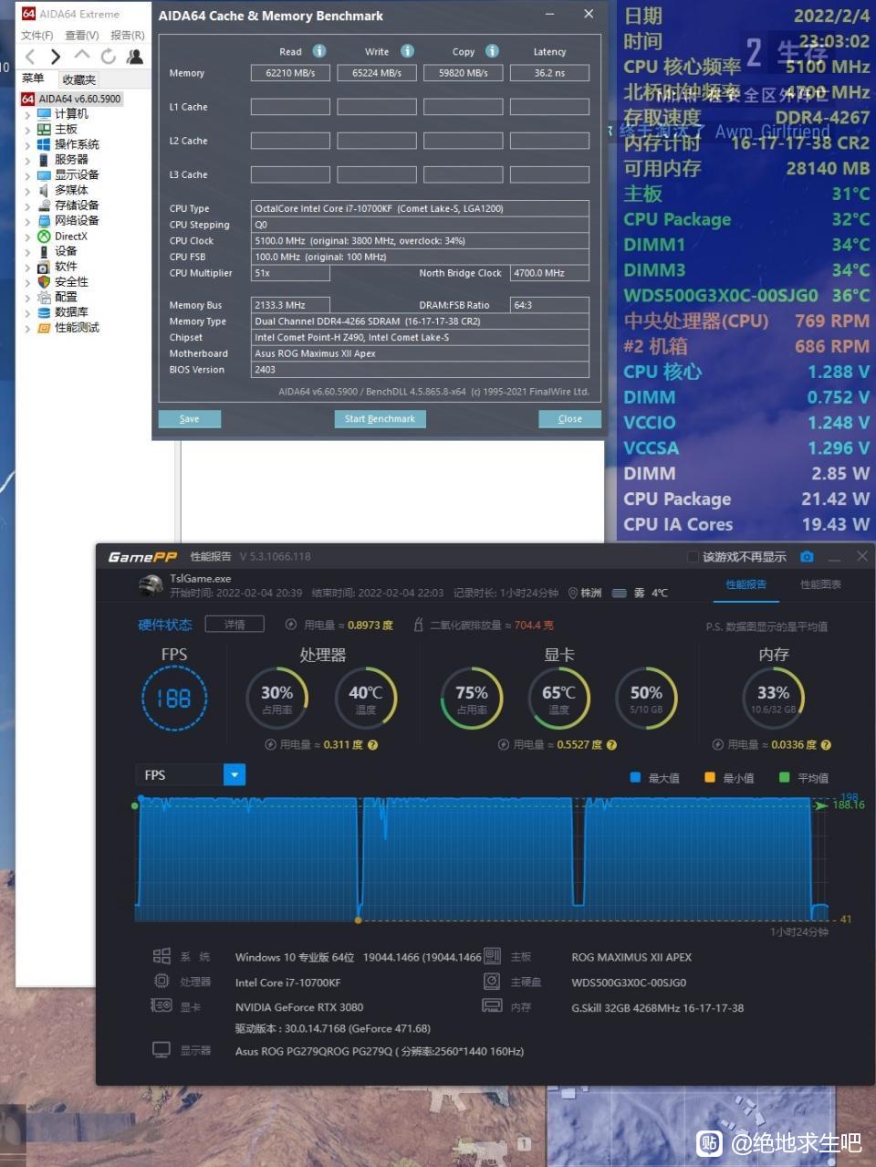Image resolution: width=876 pixels, height=1167 pixels.
Task: Click the 系统 system icon in GamePP
Action: [162, 956]
